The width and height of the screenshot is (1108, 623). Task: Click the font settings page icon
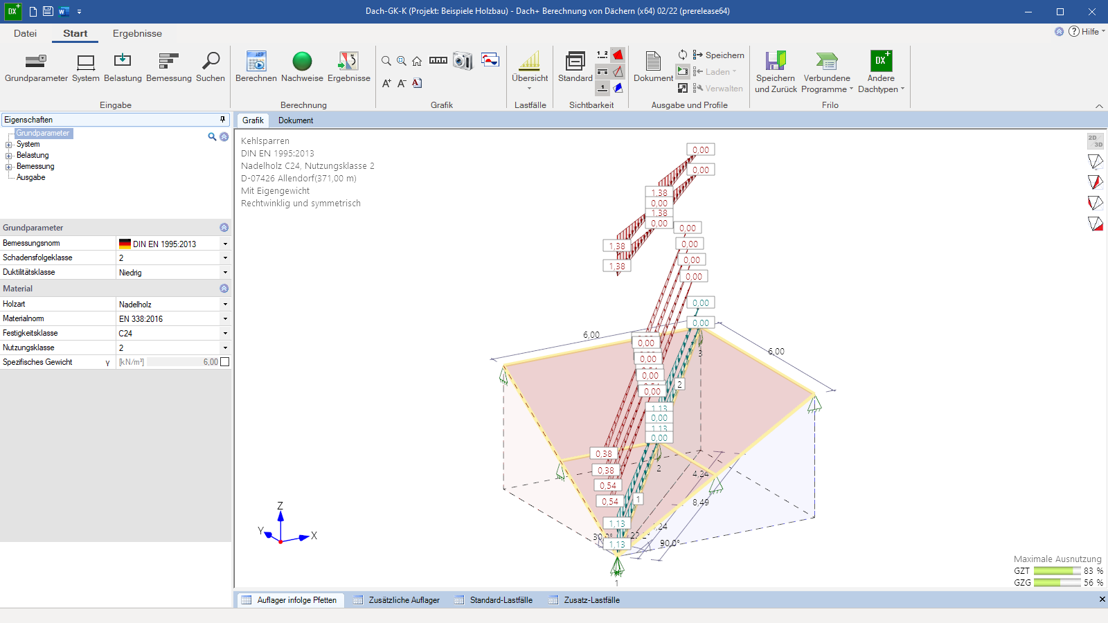pos(417,83)
